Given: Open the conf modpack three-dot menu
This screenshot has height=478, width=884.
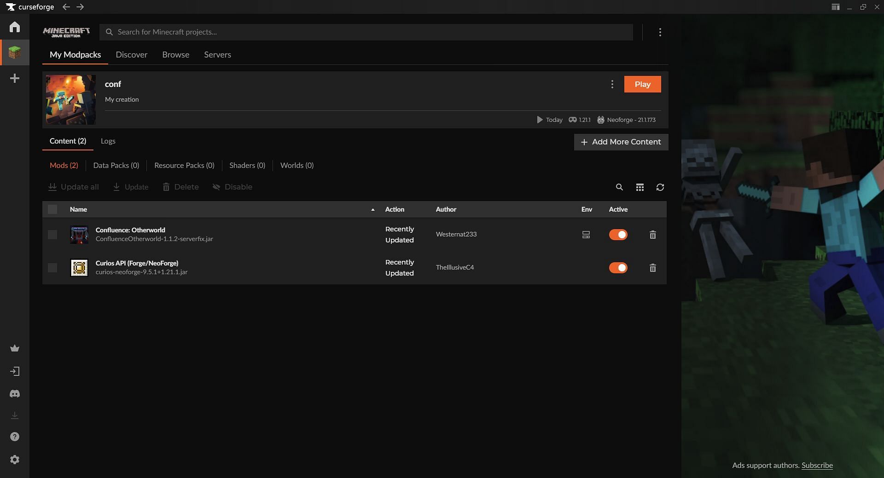Looking at the screenshot, I should [x=612, y=84].
